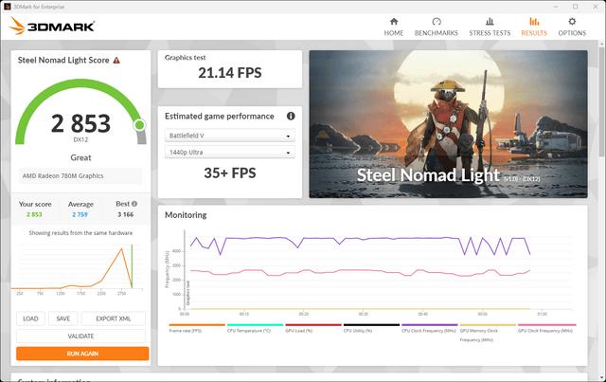Click the score distribution chart
This screenshot has height=382, width=606.
tap(78, 269)
